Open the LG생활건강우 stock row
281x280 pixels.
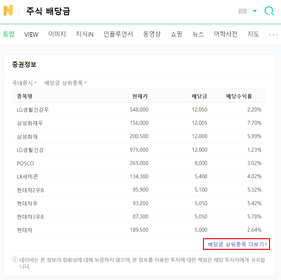tap(139, 110)
